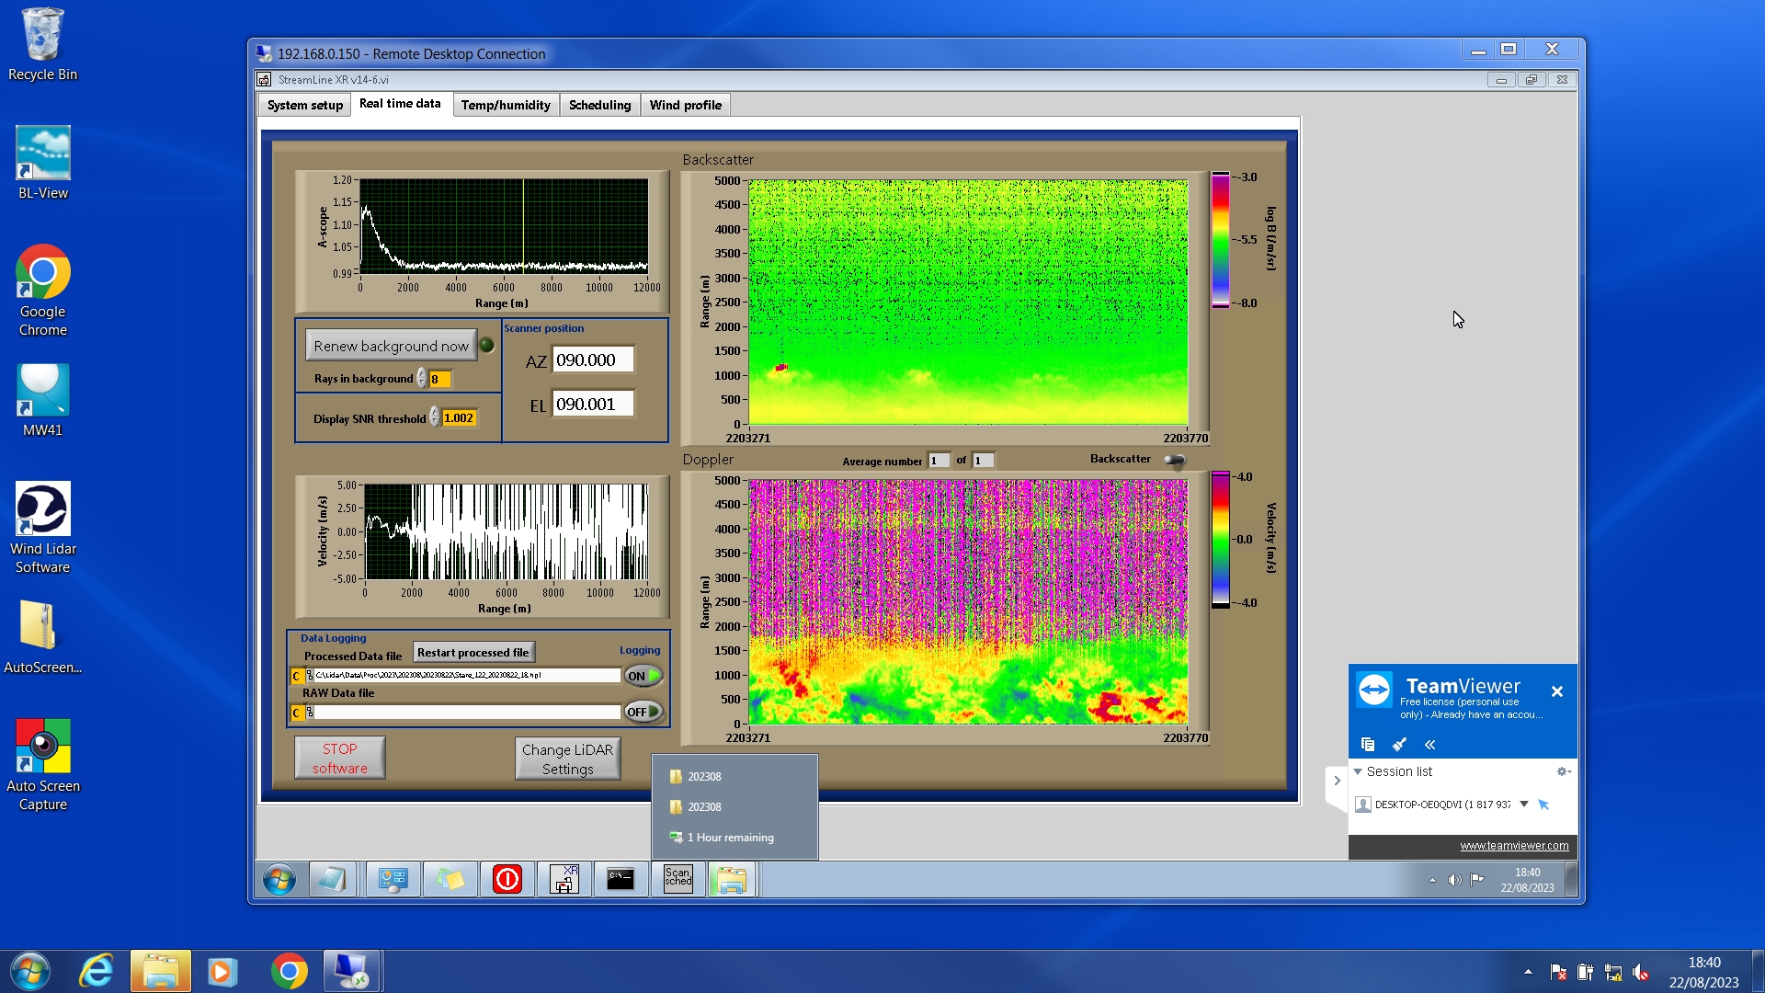Click the TeamViewer file box copy icon
This screenshot has height=993, width=1765.
pos(1368,744)
